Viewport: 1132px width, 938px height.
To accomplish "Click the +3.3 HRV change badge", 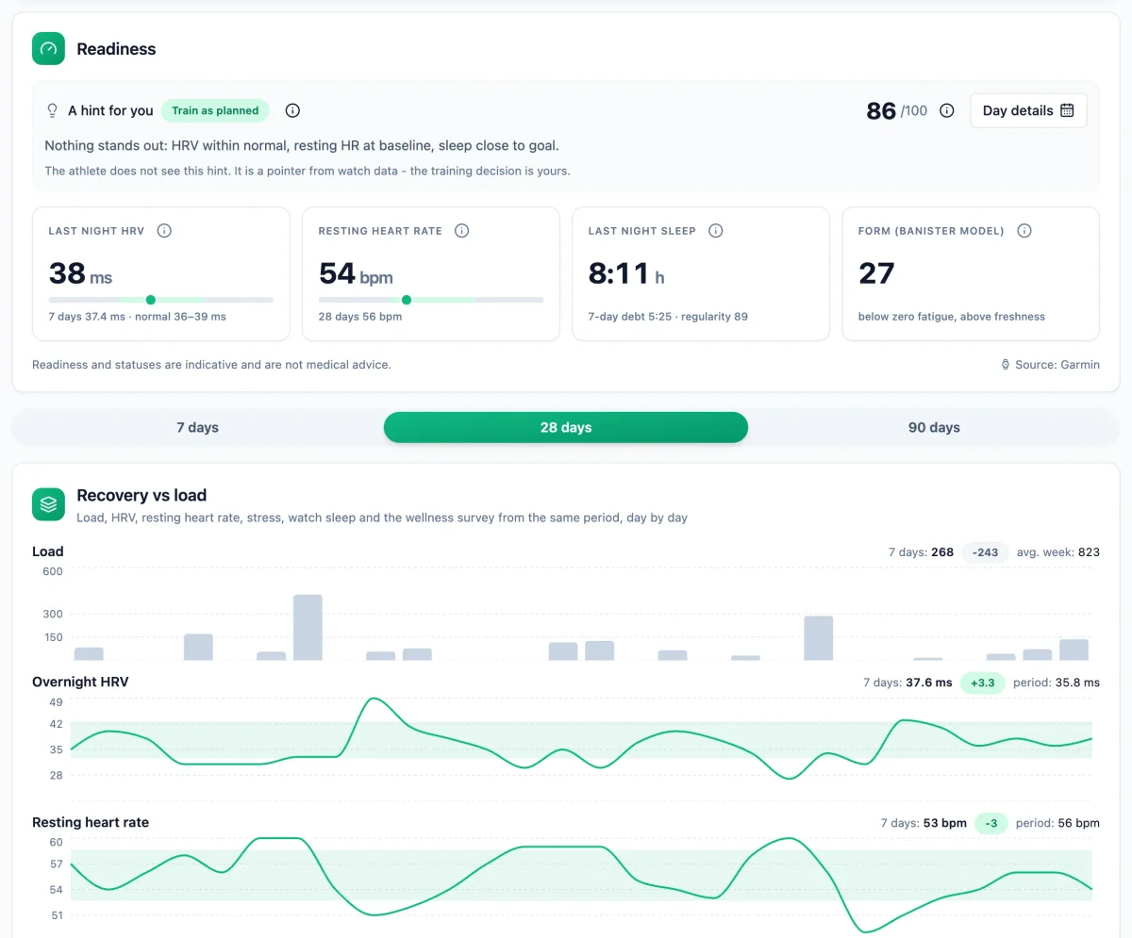I will click(x=983, y=683).
